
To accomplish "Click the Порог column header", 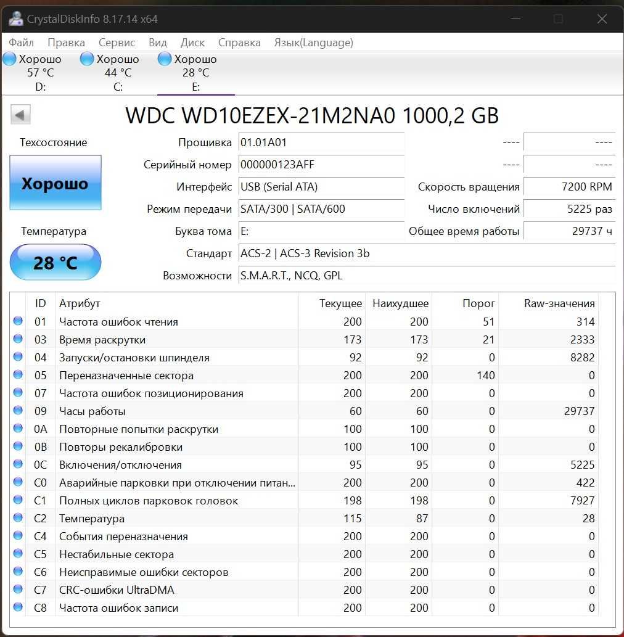I will pos(465,303).
